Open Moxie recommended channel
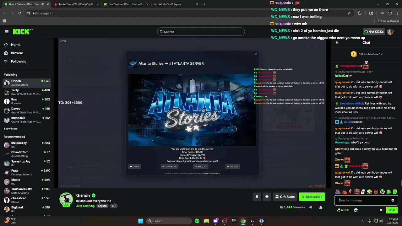Image resolution: width=402 pixels, height=226 pixels. pyautogui.click(x=27, y=181)
